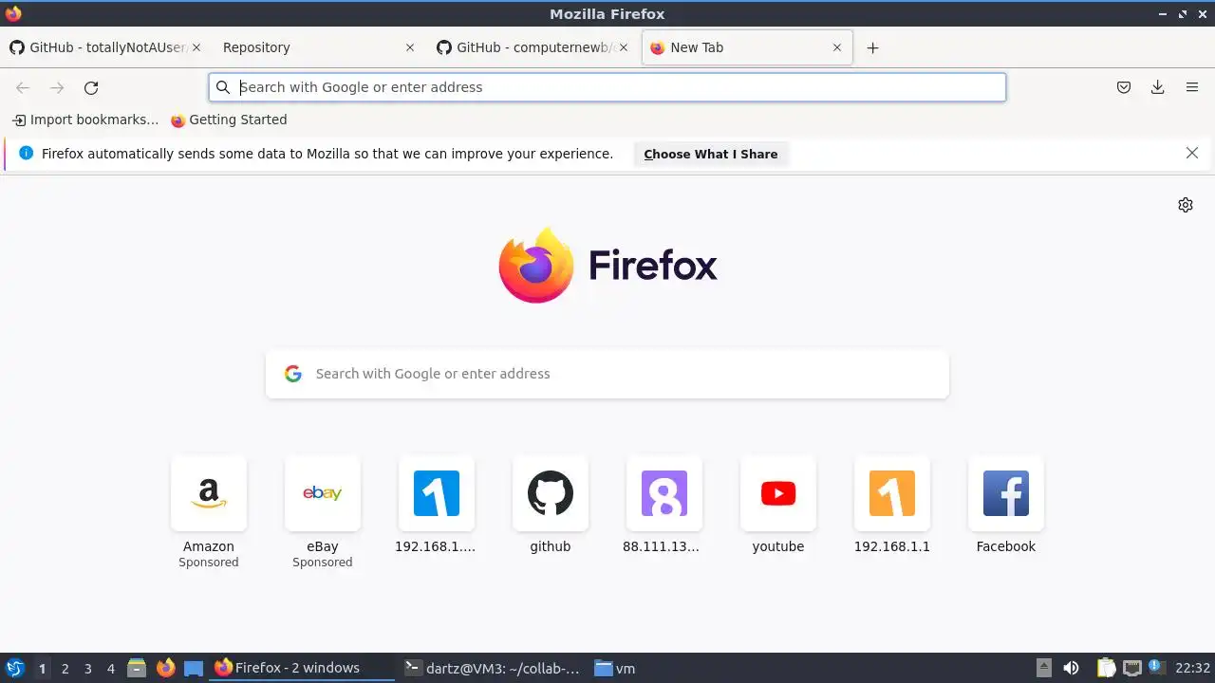Click the Forward navigation arrow
Image resolution: width=1215 pixels, height=683 pixels.
click(57, 87)
